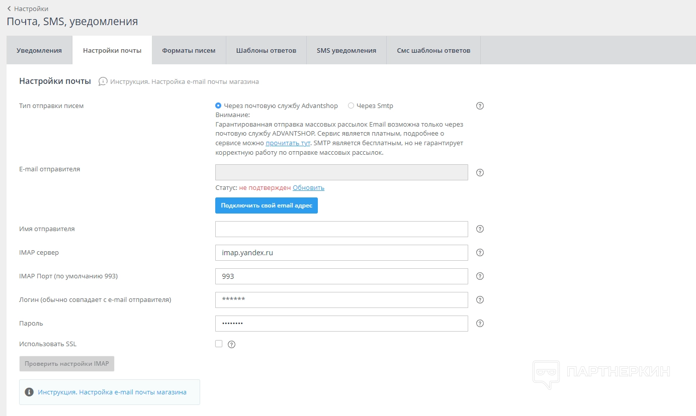Enable 'Использовать SSL' checkbox
This screenshot has width=696, height=416.
click(x=219, y=344)
